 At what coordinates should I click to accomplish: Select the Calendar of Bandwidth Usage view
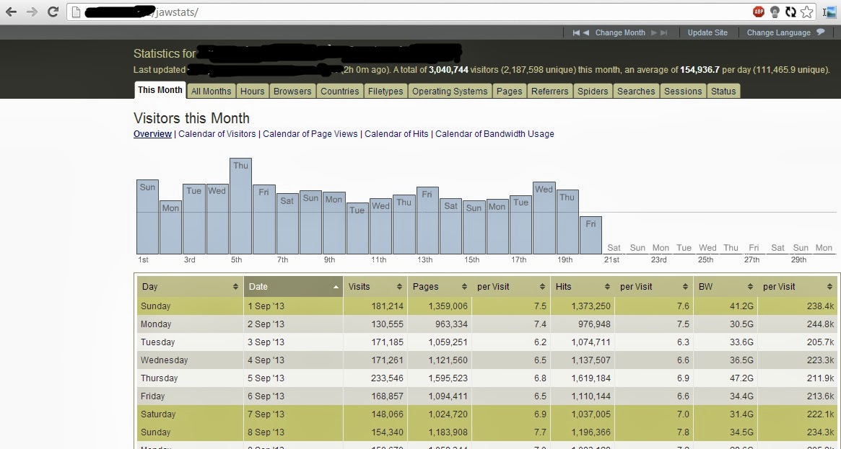(x=494, y=133)
